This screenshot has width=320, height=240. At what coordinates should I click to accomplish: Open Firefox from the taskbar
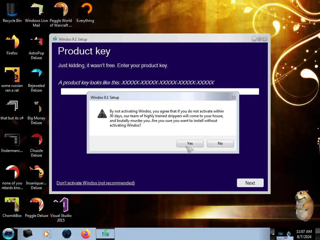(x=86, y=234)
